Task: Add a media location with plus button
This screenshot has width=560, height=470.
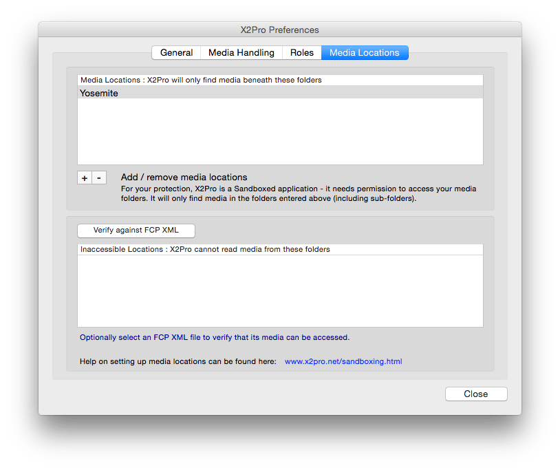Action: coord(85,178)
